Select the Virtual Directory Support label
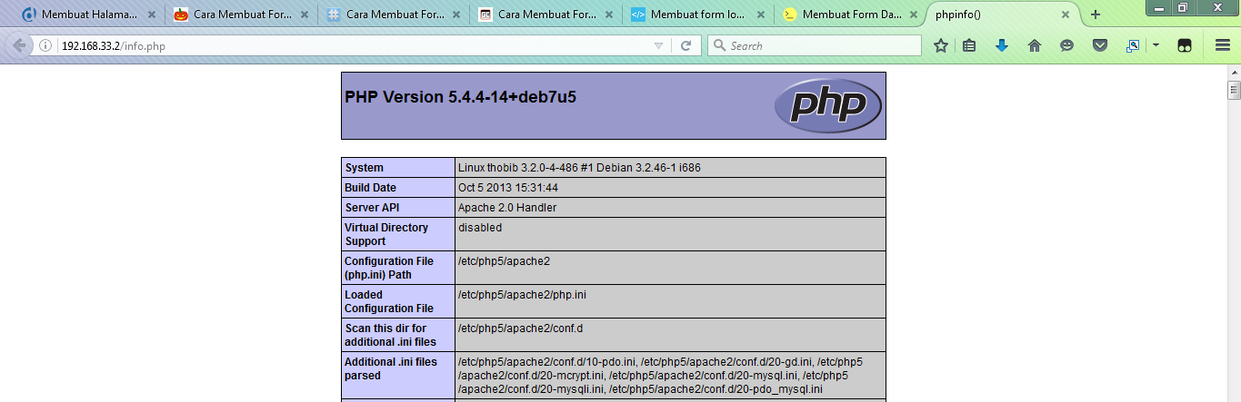The height and width of the screenshot is (402, 1241). [398, 234]
